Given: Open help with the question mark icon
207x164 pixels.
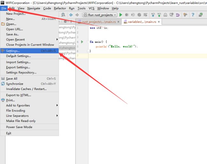Looking at the screenshot, I should coord(193,15).
